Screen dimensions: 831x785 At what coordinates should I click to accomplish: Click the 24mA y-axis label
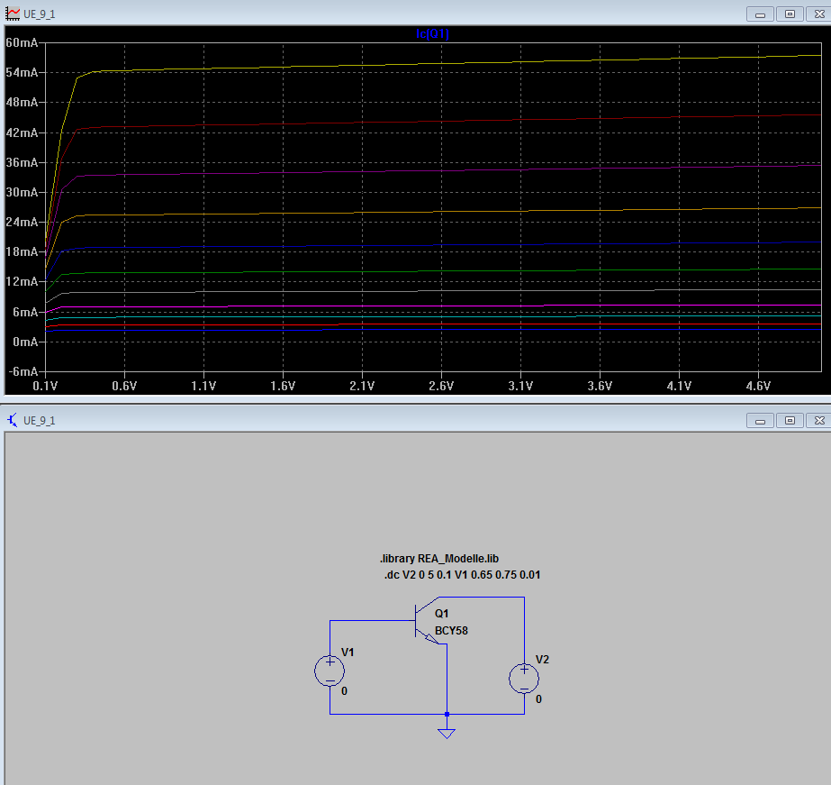point(22,222)
